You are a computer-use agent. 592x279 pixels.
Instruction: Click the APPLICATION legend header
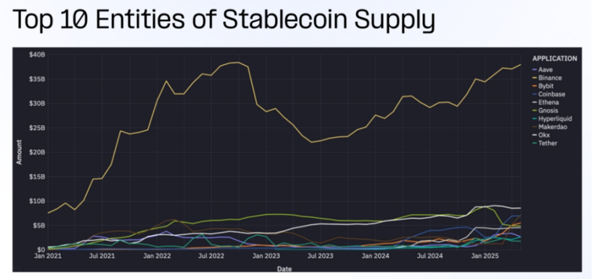point(554,58)
